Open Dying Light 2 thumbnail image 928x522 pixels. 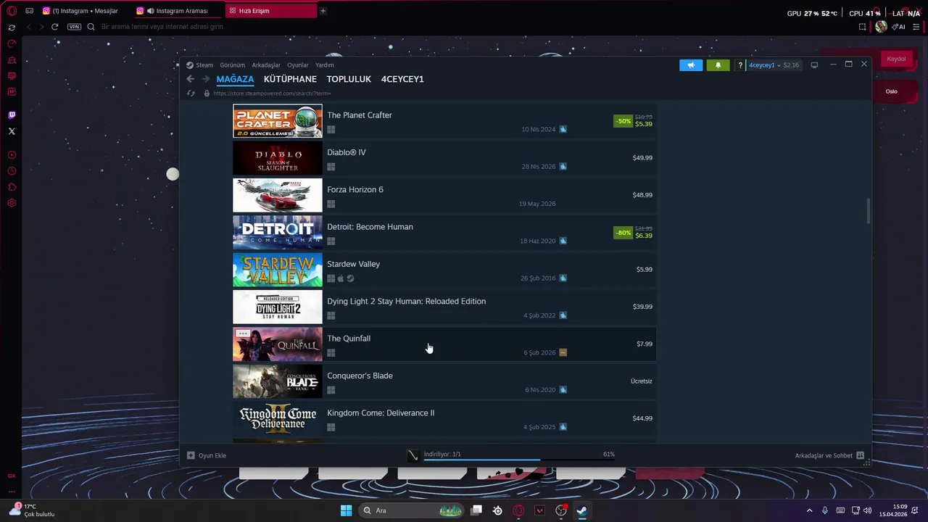[278, 307]
